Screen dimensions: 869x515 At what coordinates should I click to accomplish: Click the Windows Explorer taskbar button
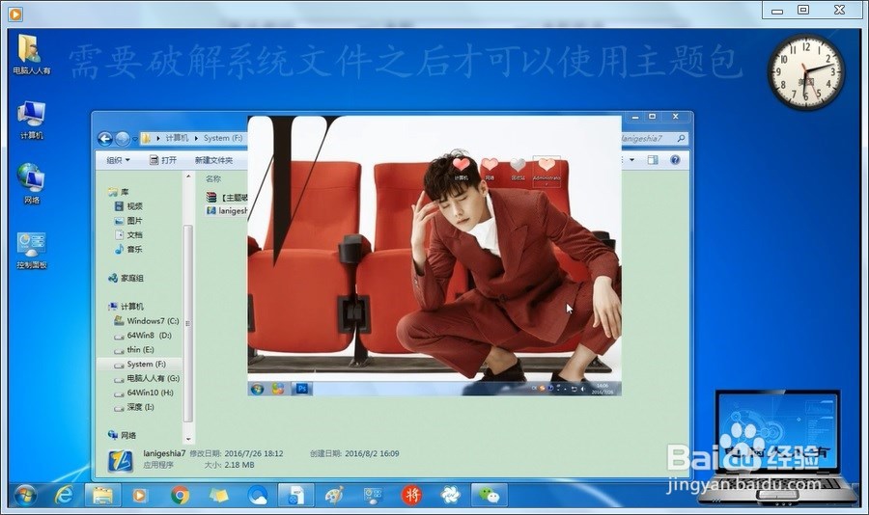coord(102,495)
